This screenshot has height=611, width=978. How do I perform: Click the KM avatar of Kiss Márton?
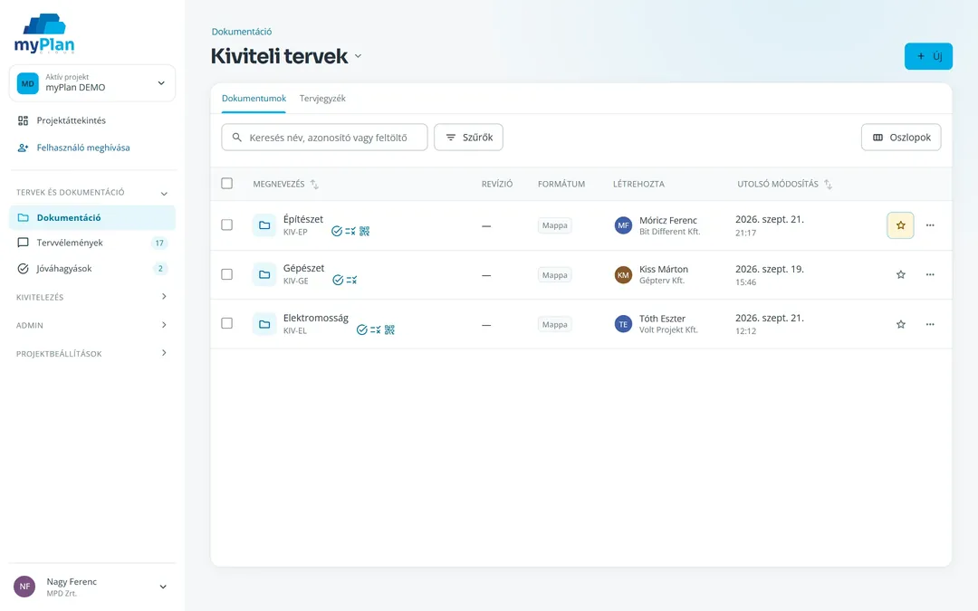623,274
